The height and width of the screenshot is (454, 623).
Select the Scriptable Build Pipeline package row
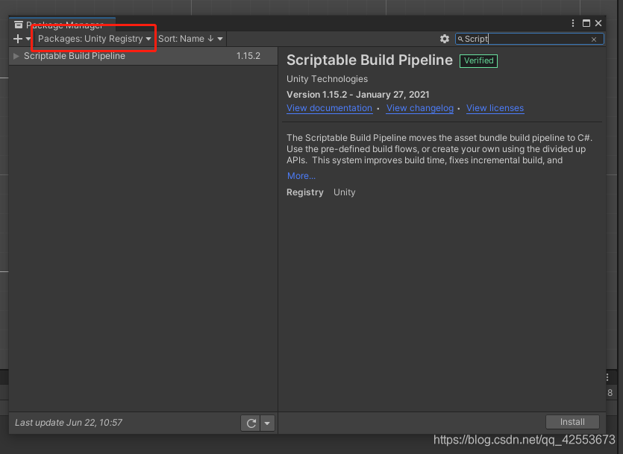pyautogui.click(x=143, y=56)
